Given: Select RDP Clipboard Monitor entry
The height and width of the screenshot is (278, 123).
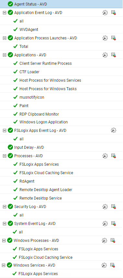Looking at the screenshot, I should 39,114.
